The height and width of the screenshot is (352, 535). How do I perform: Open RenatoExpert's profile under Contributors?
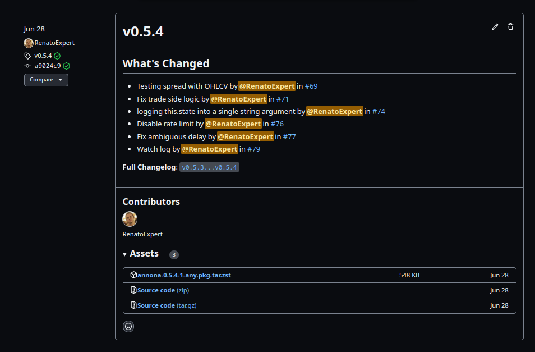pos(142,234)
